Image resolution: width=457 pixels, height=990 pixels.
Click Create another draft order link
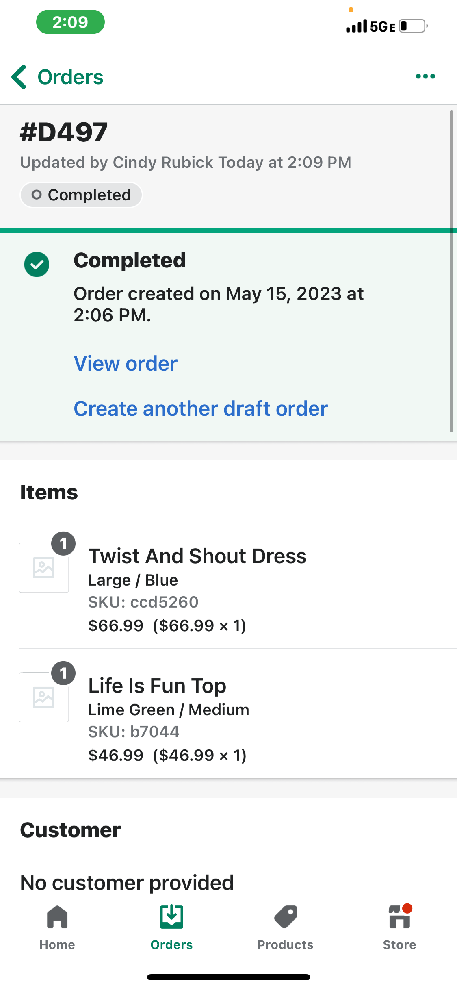[x=201, y=408]
